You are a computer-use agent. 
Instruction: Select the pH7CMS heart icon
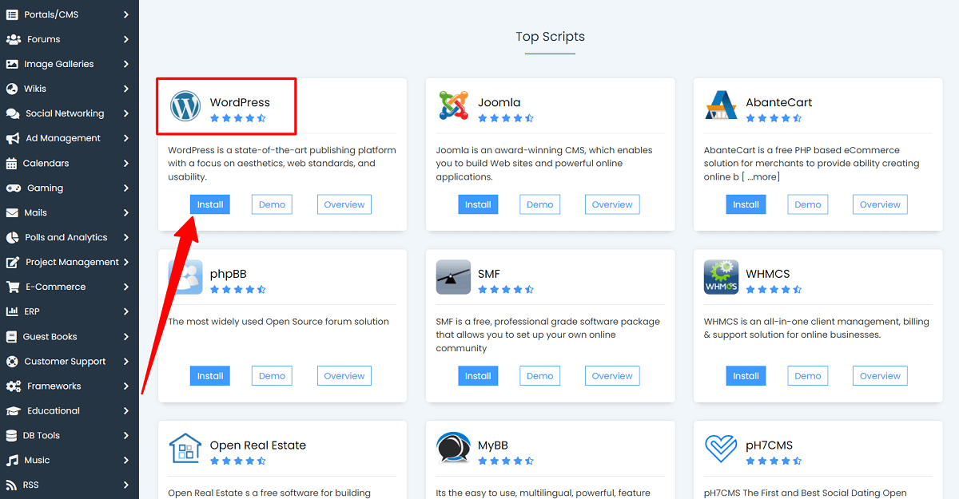(x=721, y=448)
